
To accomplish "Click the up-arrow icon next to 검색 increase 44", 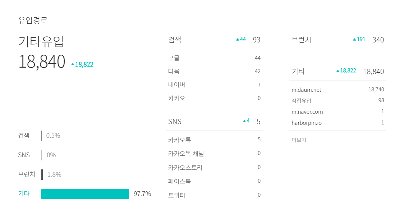I will (x=238, y=39).
